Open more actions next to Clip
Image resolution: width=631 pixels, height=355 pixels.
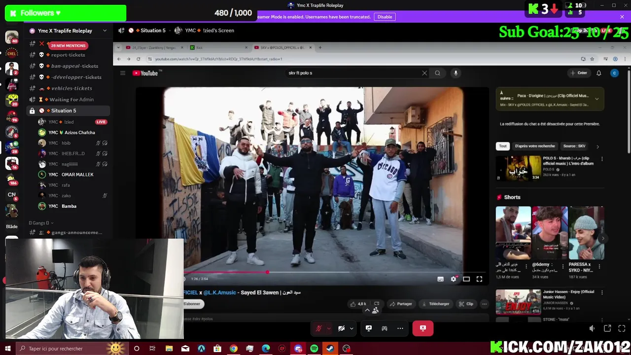484,304
